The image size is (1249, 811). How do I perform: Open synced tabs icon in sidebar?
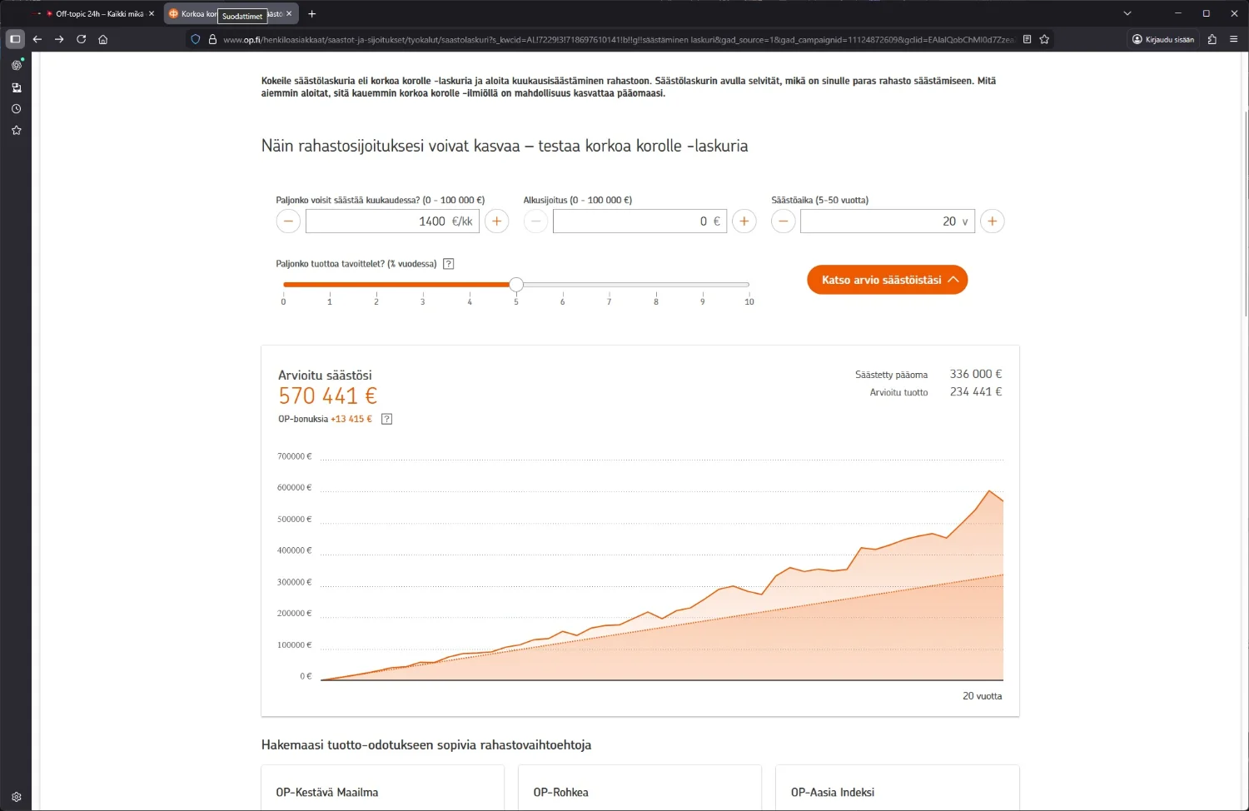(16, 87)
